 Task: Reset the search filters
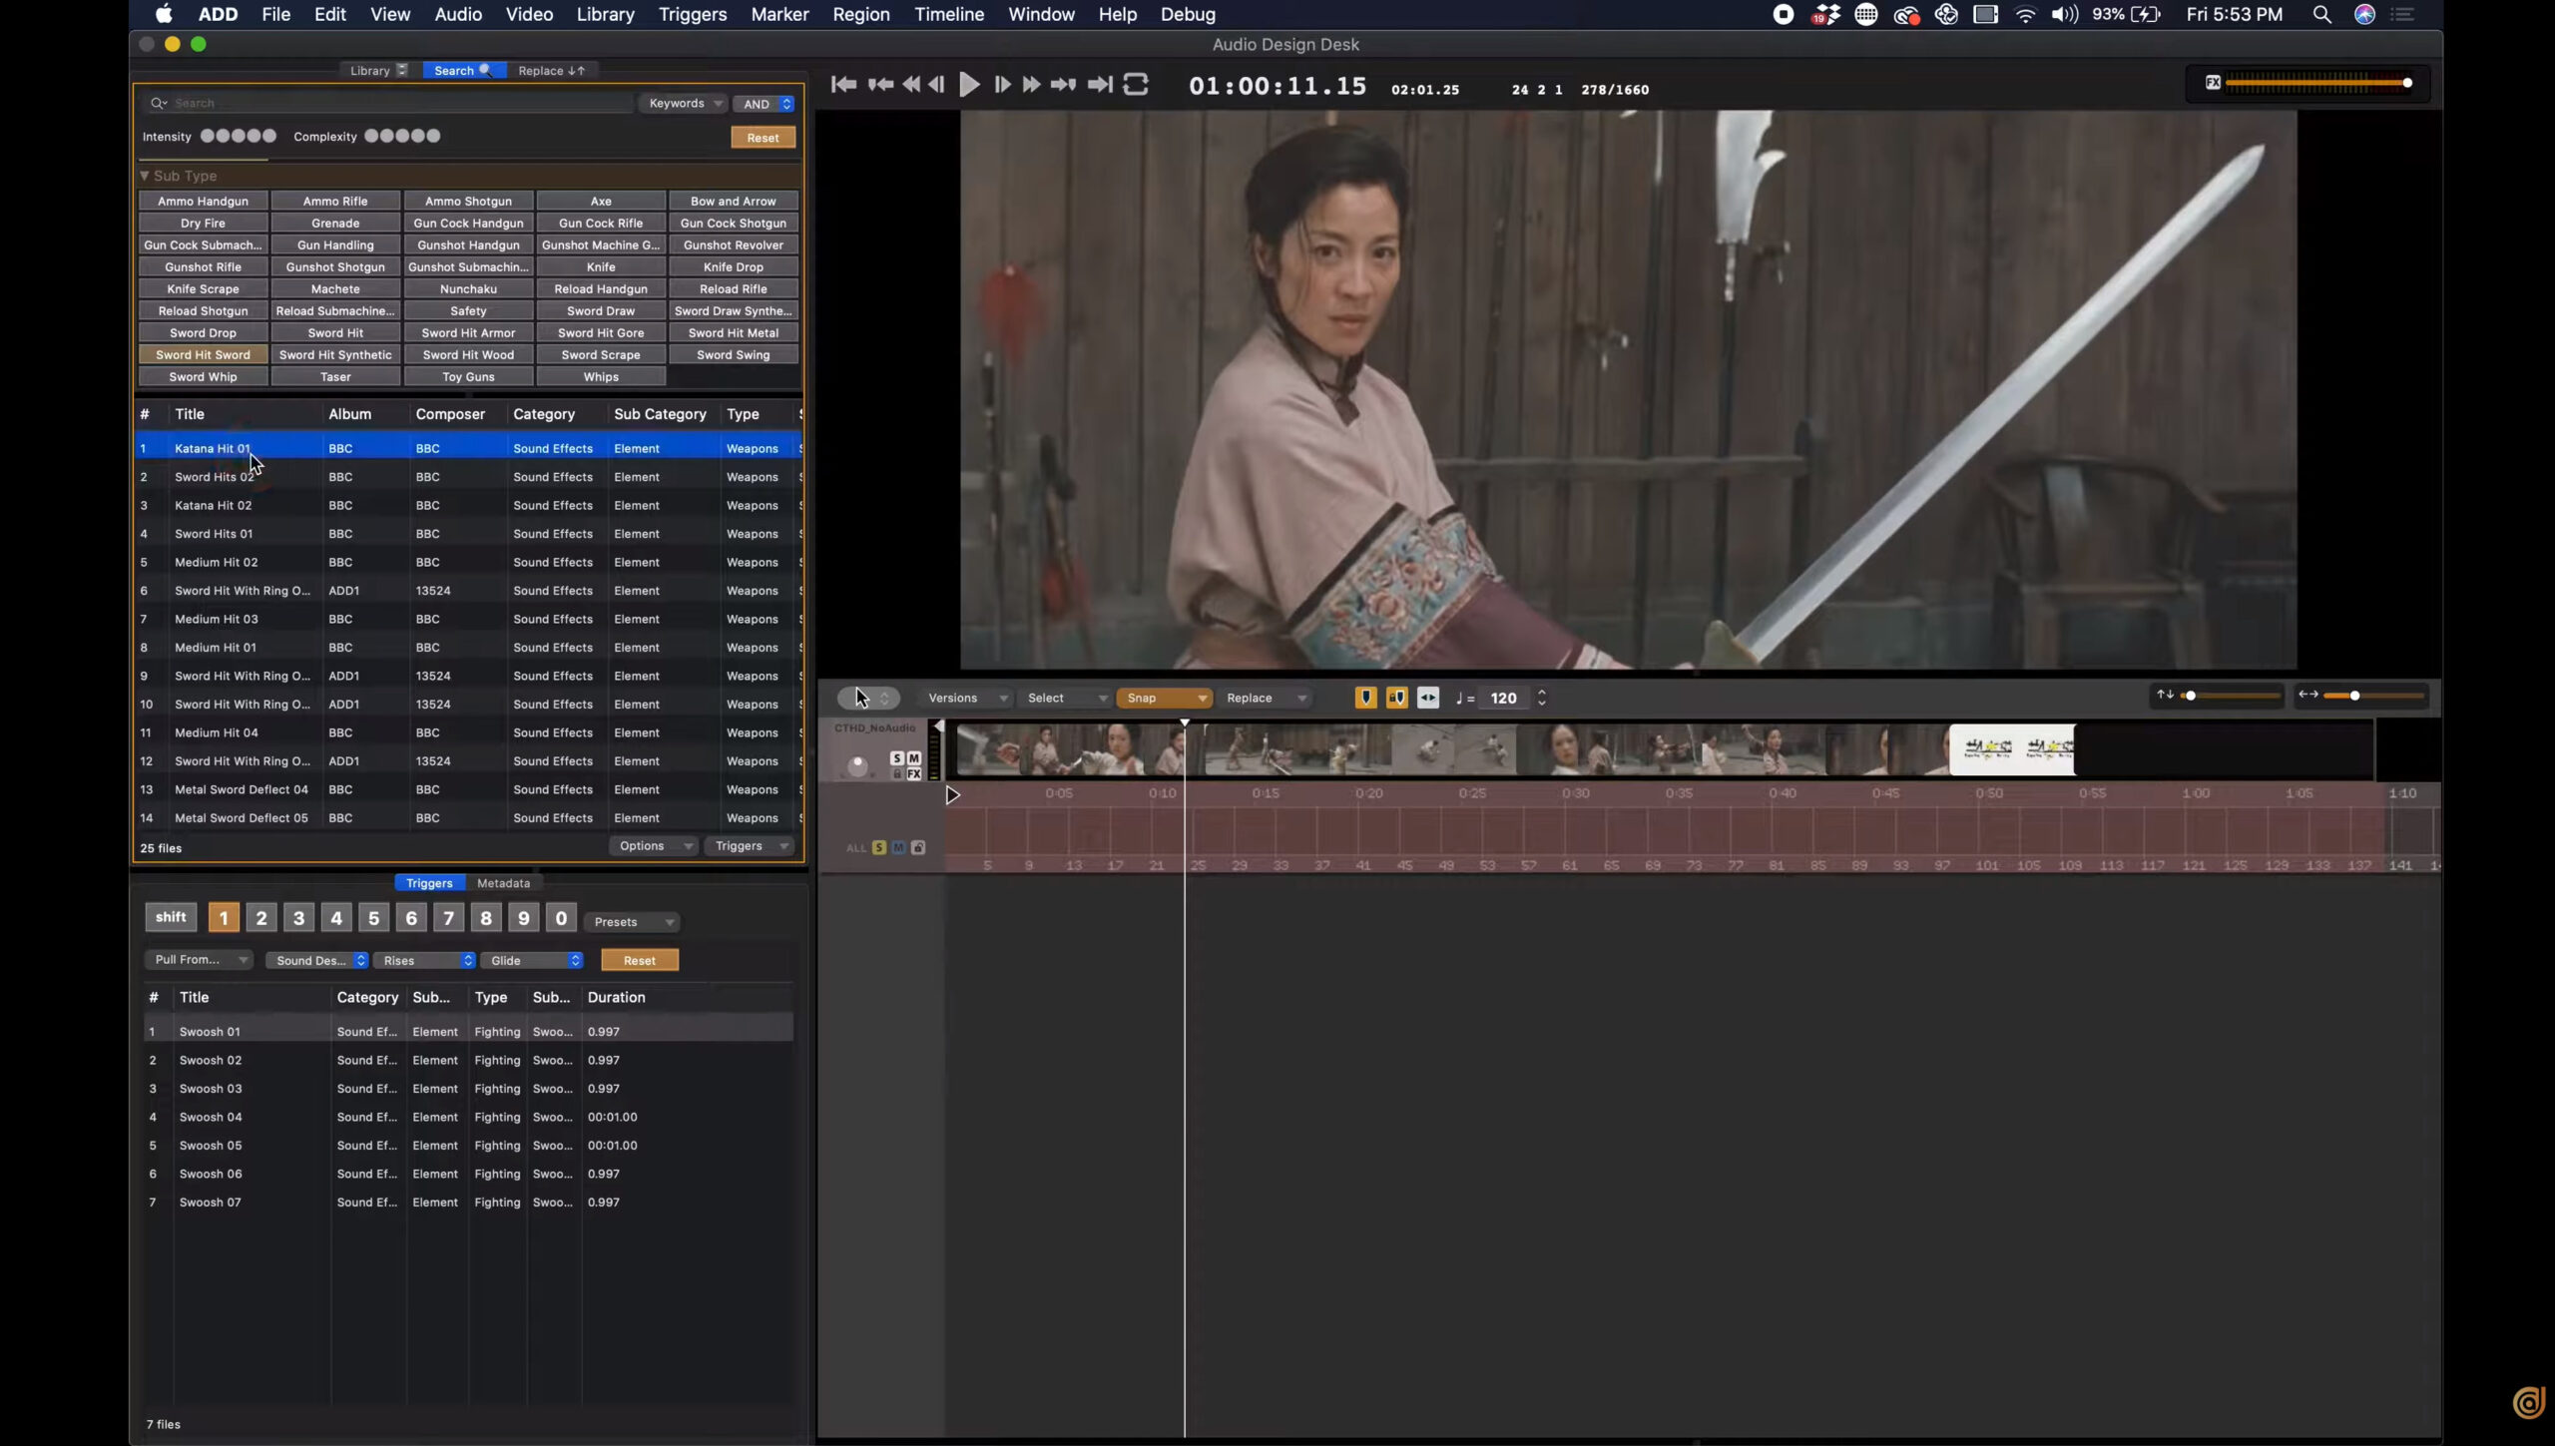[763, 138]
